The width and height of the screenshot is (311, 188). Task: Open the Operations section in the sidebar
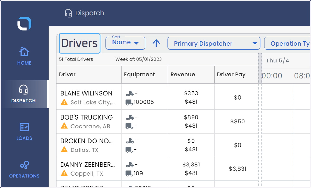[24, 169]
